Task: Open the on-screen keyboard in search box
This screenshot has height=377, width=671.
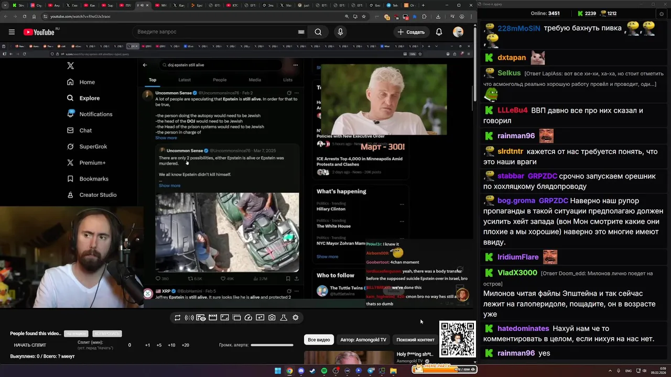Action: (x=301, y=32)
